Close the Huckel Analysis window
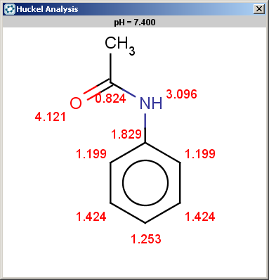Image resolution: width=269 pixels, height=280 pixels. tap(259, 9)
